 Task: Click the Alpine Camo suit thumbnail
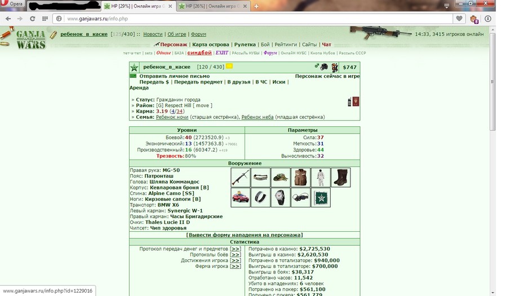pos(321,177)
